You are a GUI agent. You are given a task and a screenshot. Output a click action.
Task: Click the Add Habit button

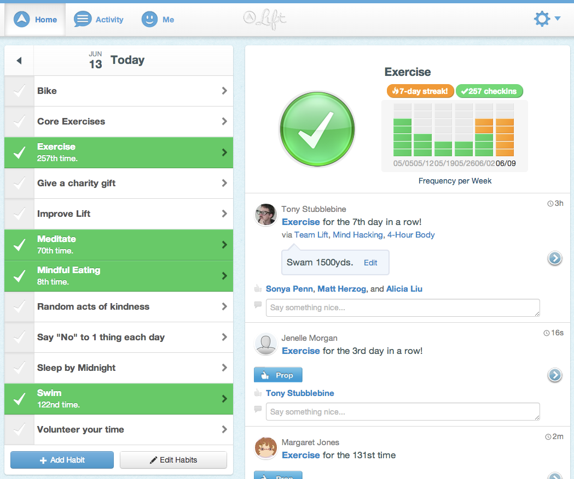[62, 460]
